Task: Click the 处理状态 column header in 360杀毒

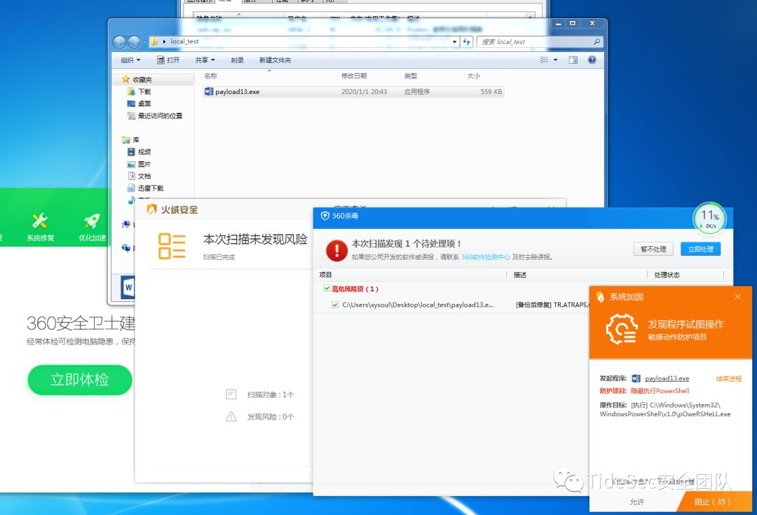Action: pos(667,275)
